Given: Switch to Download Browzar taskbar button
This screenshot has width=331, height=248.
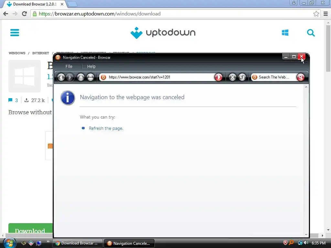Looking at the screenshot, I should [x=77, y=243].
